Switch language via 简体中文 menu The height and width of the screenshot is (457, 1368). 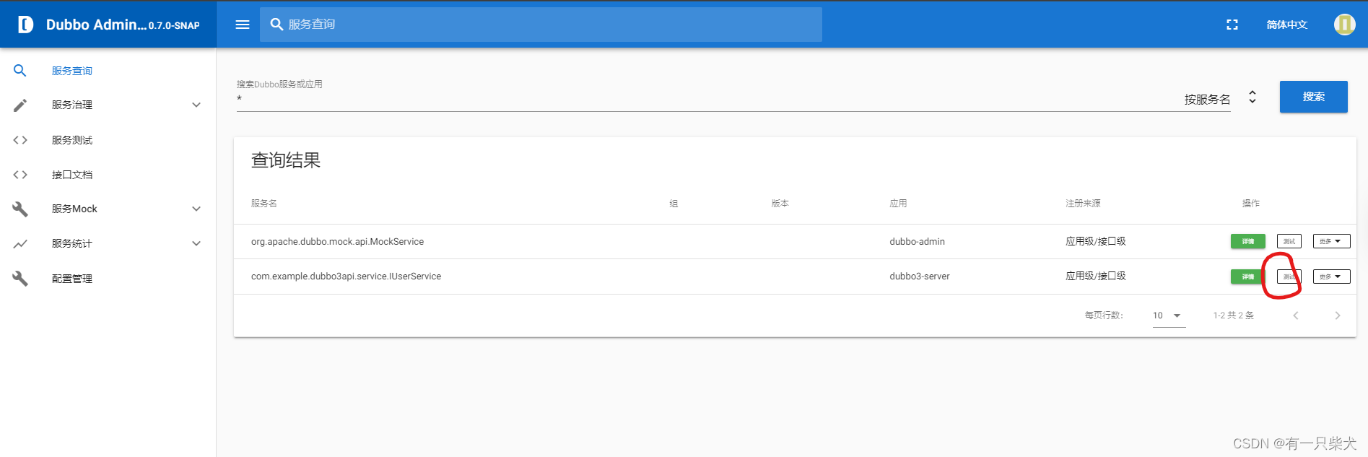pyautogui.click(x=1286, y=25)
